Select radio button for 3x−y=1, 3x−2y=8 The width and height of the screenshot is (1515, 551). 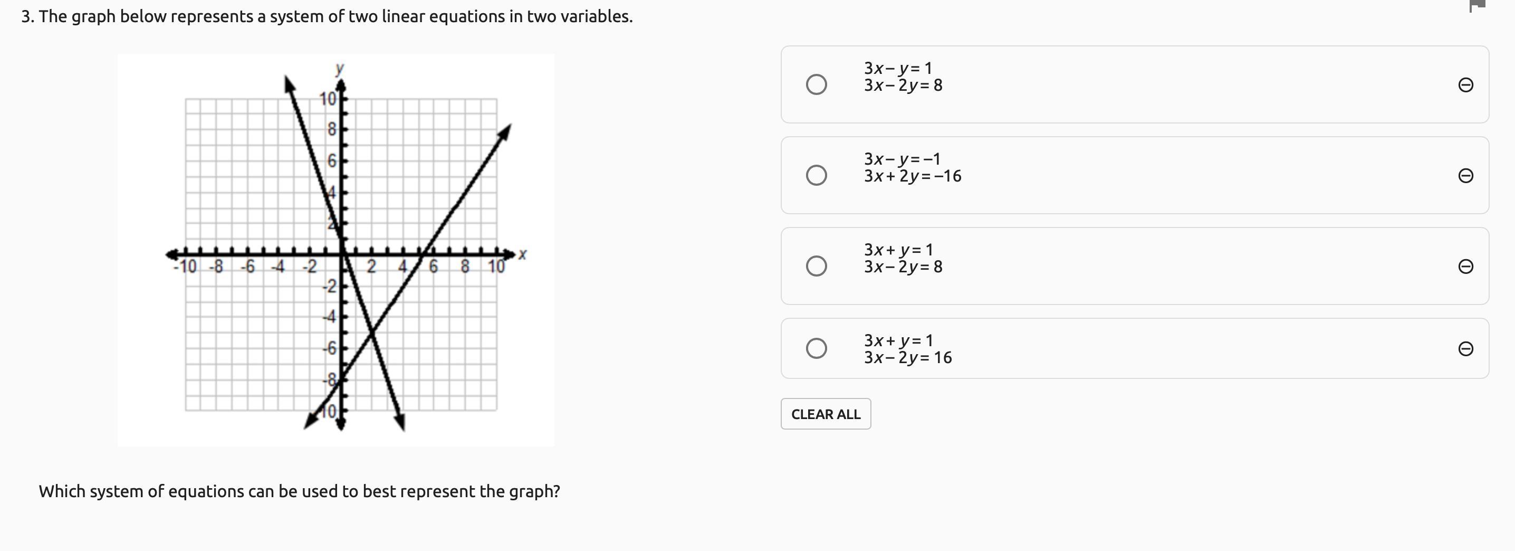[816, 84]
